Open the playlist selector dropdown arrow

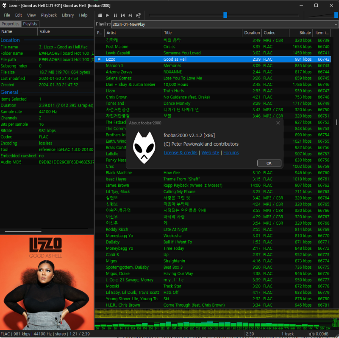335,24
